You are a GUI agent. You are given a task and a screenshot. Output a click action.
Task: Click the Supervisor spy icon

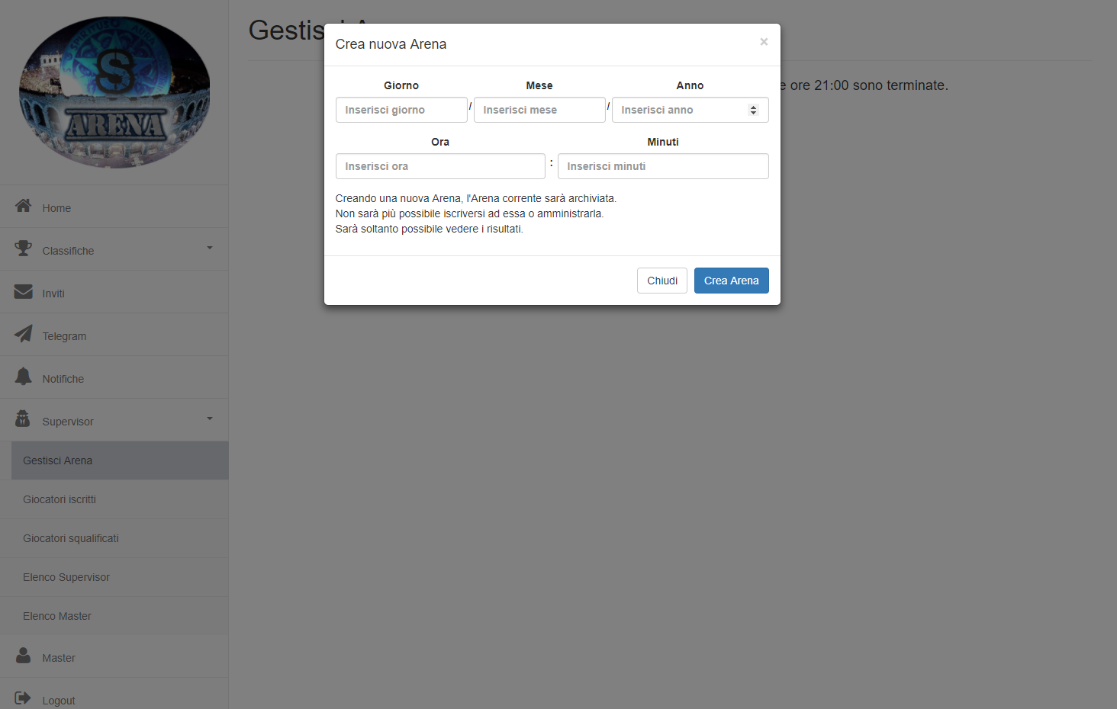click(x=23, y=419)
